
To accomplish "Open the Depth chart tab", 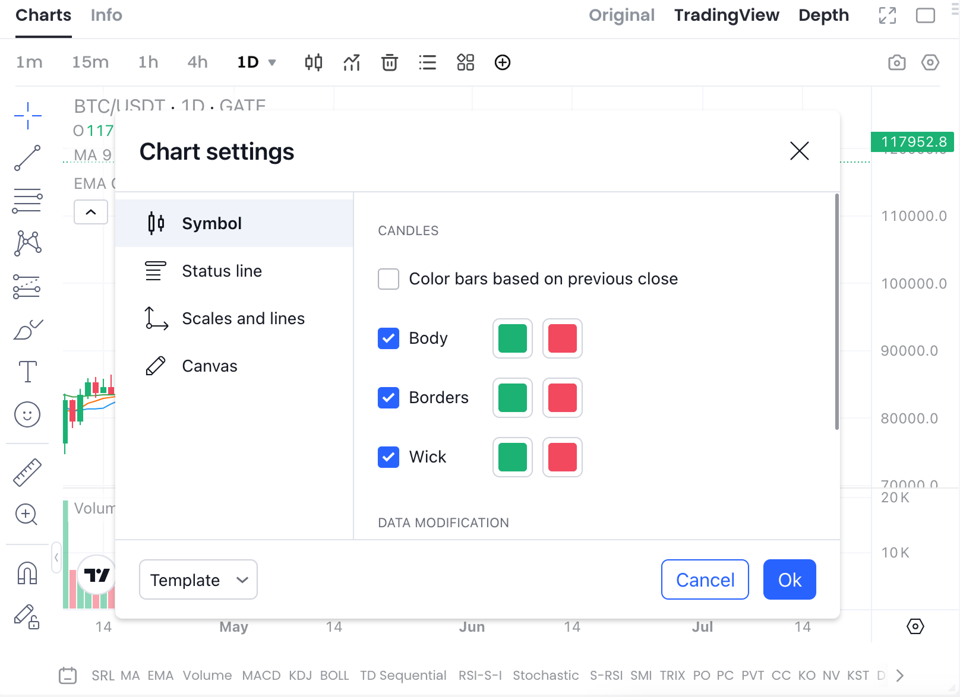I will pos(823,15).
